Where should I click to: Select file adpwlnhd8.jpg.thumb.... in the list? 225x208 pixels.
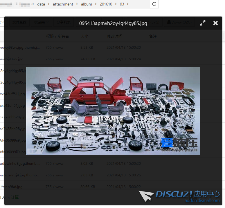(20, 163)
